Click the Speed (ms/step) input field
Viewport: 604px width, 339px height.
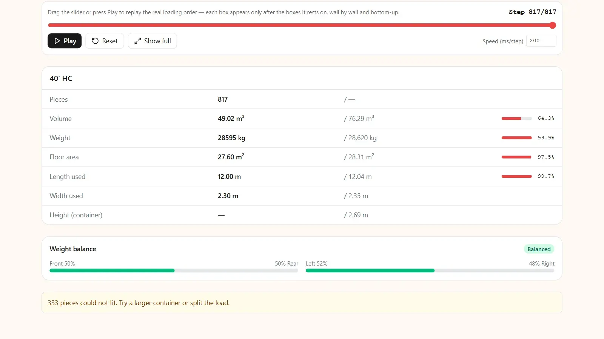point(541,41)
